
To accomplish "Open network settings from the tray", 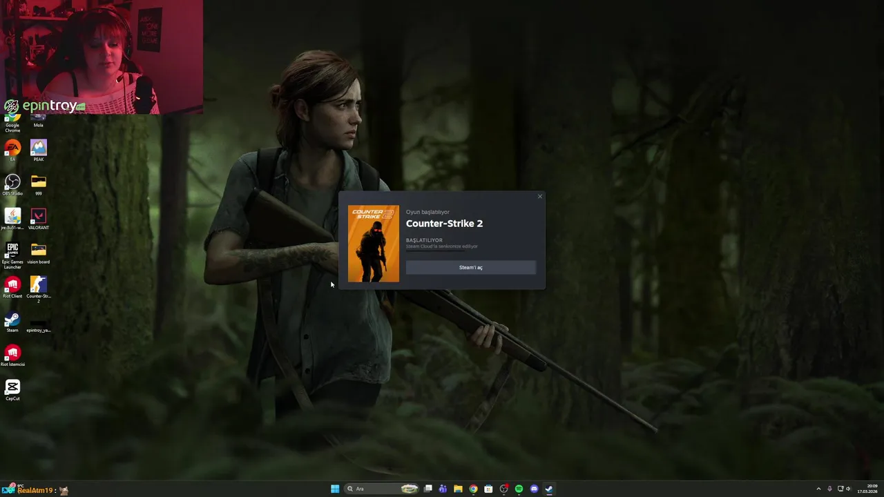I will [840, 489].
